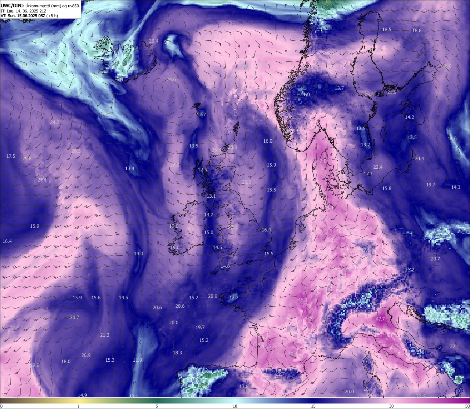Click the 47.7 value over northern Italy
Screen dimensions: 470x409
pos(380,319)
